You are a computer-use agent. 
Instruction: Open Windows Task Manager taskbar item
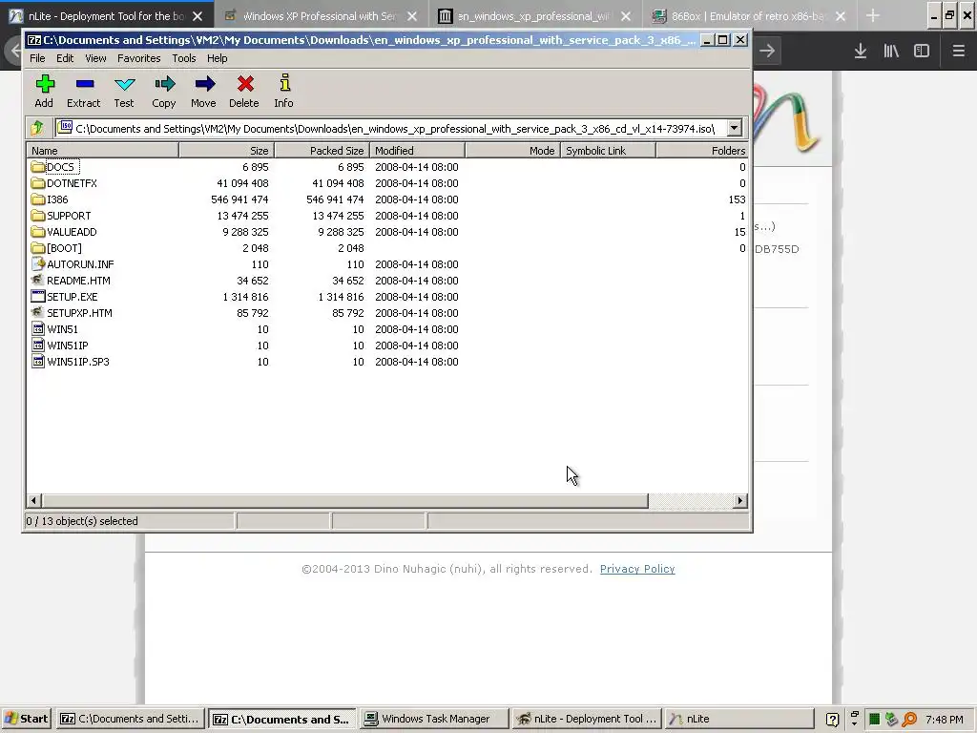coord(434,719)
